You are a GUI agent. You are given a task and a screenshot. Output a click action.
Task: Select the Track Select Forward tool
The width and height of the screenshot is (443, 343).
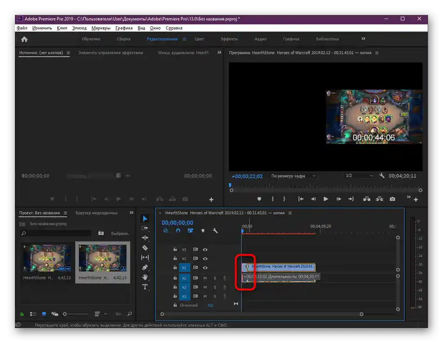pos(145,228)
